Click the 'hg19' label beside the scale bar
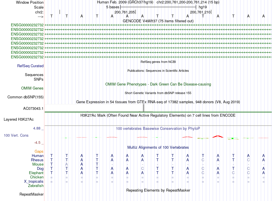Screen dimensions: 272x201 pyautogui.click(x=203, y=7)
